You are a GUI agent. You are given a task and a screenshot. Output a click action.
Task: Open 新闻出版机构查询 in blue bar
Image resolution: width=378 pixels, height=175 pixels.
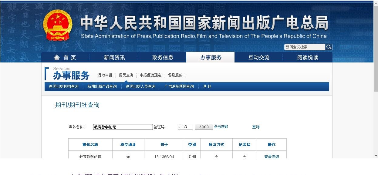[63, 86]
